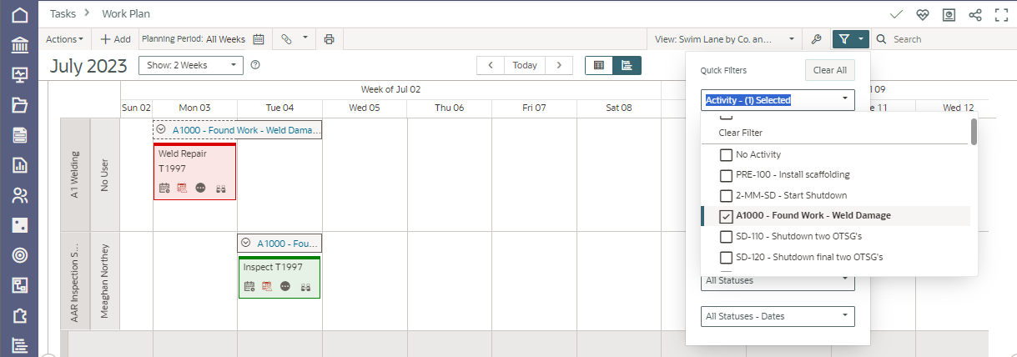The height and width of the screenshot is (357, 1017).
Task: Collapse A1000 group in A1 Welding lane
Action: [x=161, y=130]
